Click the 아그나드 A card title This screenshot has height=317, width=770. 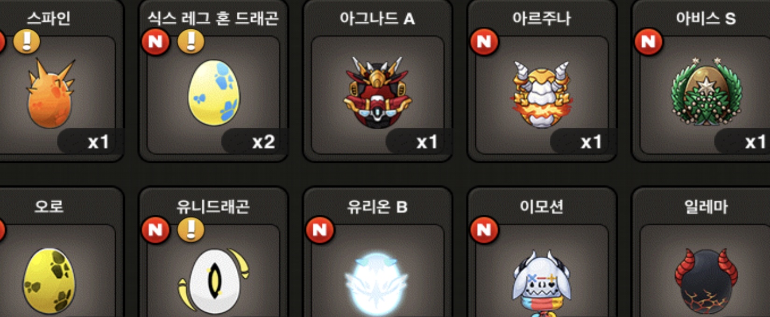377,19
